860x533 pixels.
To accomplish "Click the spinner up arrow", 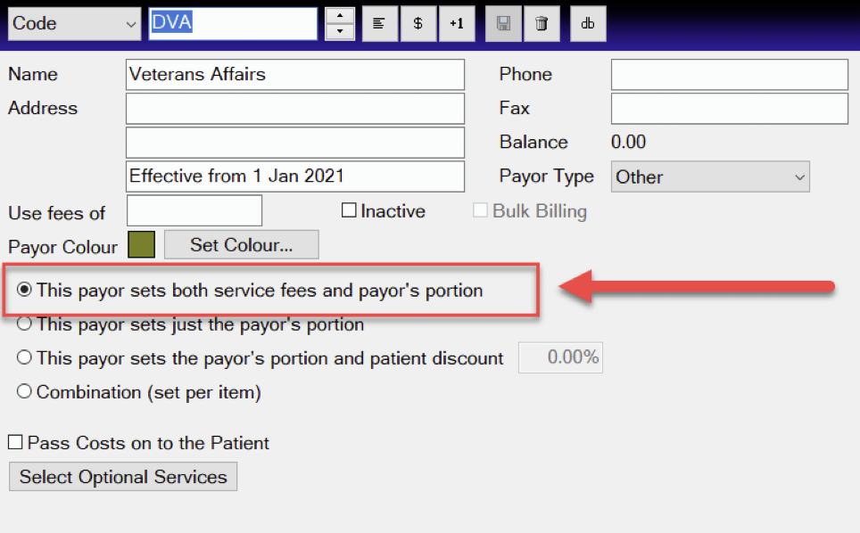I will (340, 15).
